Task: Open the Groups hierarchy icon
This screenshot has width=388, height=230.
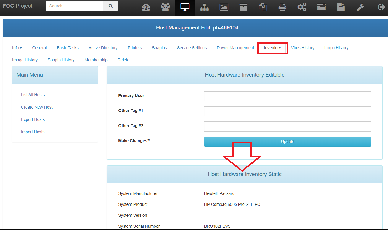Action: pos(204,7)
